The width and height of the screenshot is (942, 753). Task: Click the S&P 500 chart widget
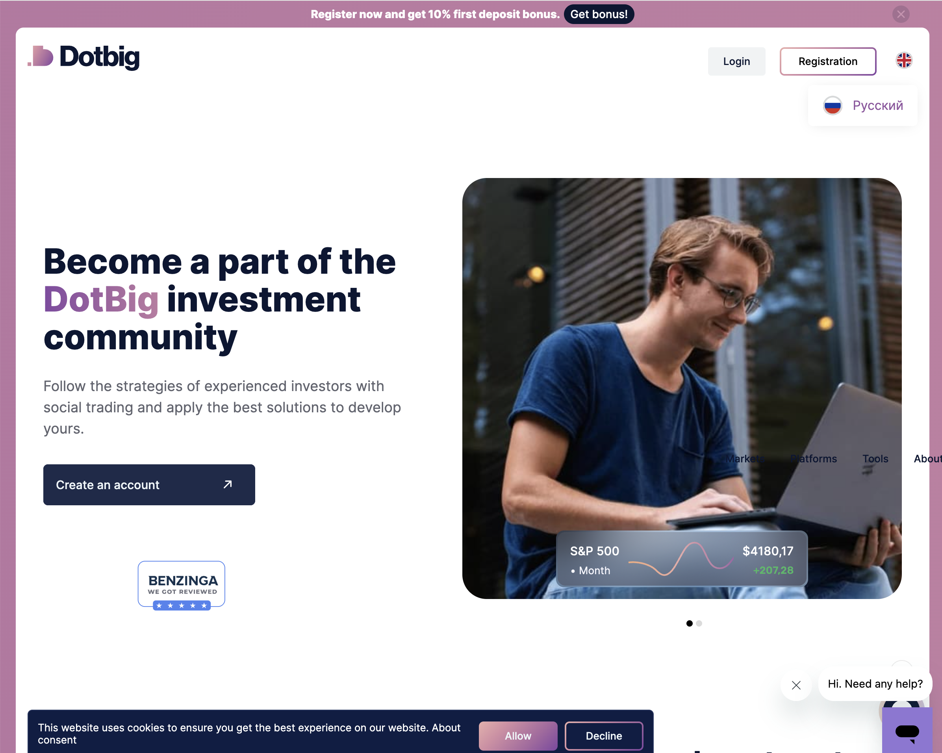(x=682, y=558)
